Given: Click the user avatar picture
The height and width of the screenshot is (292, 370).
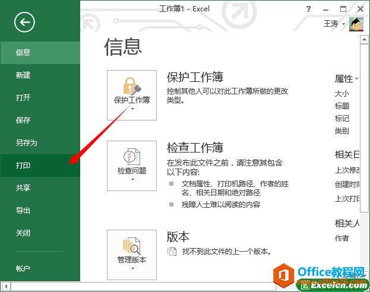Looking at the screenshot, I should pyautogui.click(x=356, y=24).
